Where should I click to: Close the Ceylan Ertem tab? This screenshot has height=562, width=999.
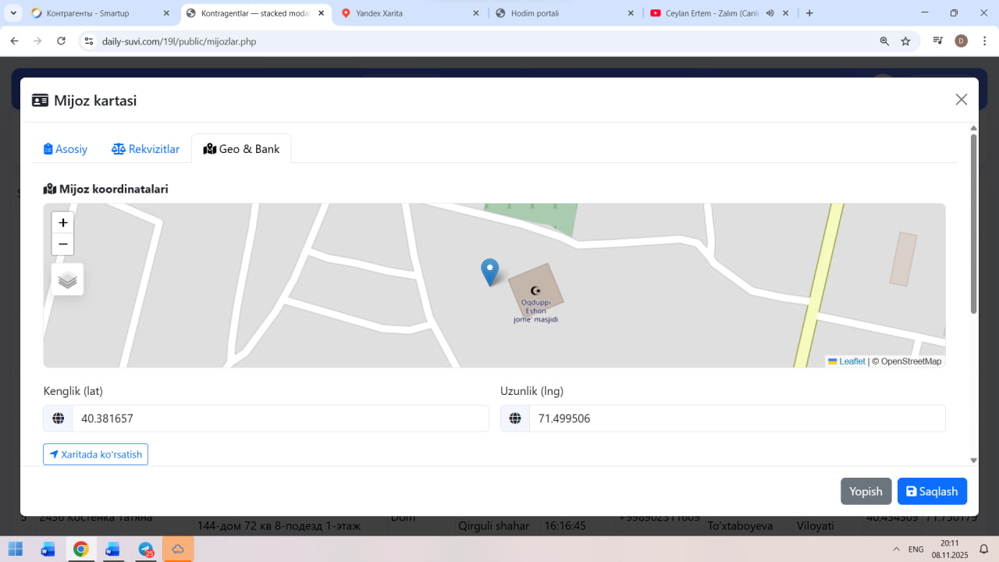786,13
